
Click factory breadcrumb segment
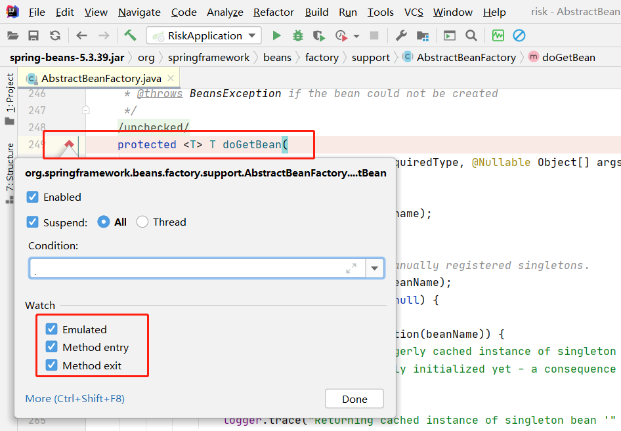pos(322,58)
